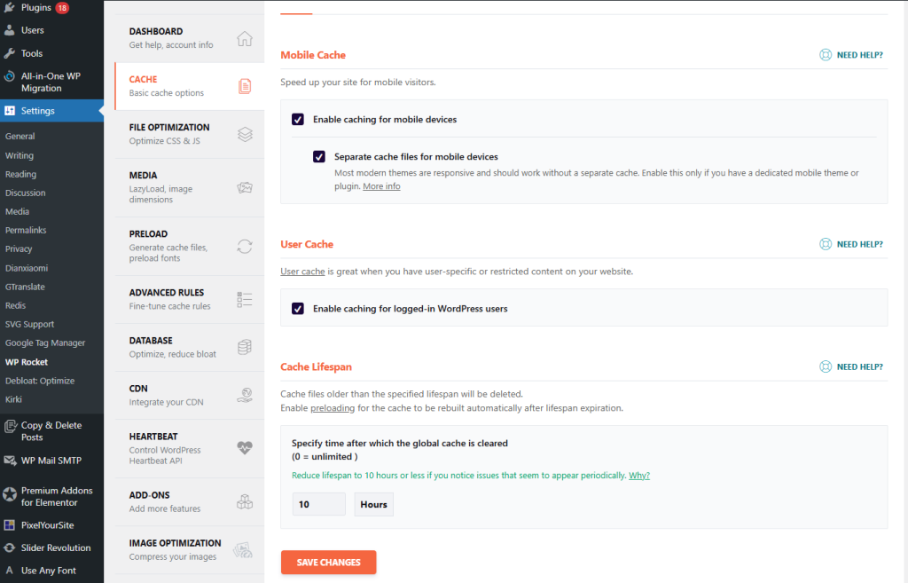Uncheck Separate cache files for mobile devices
Viewport: 908px width, 583px height.
(319, 157)
